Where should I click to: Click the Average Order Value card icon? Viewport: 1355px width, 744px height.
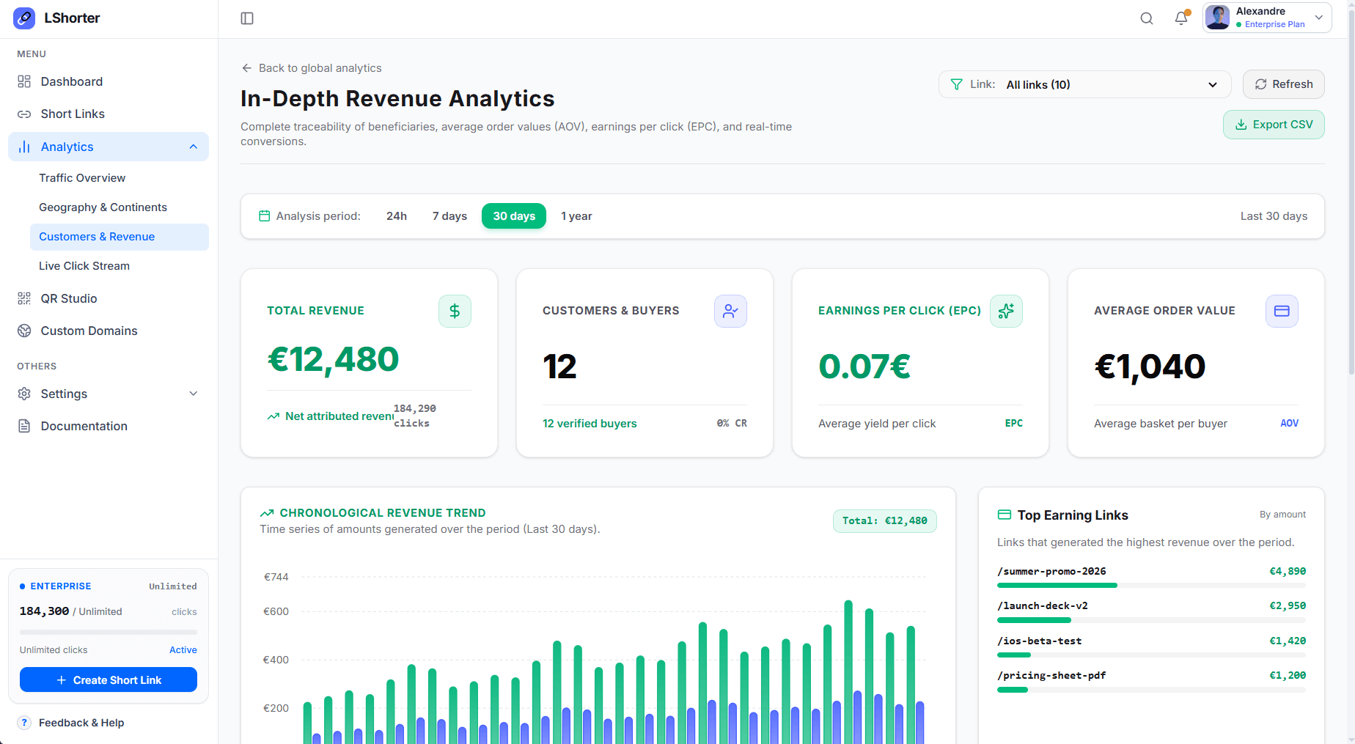1282,311
